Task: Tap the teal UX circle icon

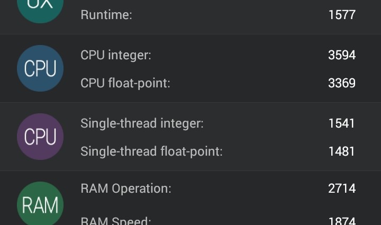Action: click(40, 7)
